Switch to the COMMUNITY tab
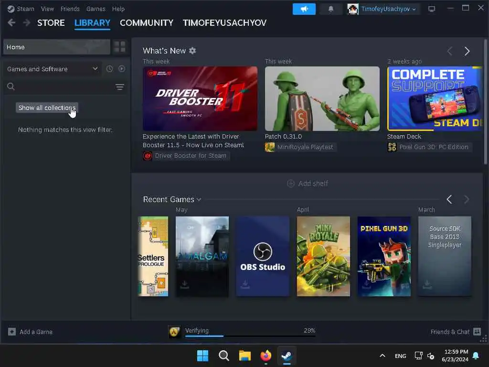Viewport: 489px width, 367px height. (147, 23)
